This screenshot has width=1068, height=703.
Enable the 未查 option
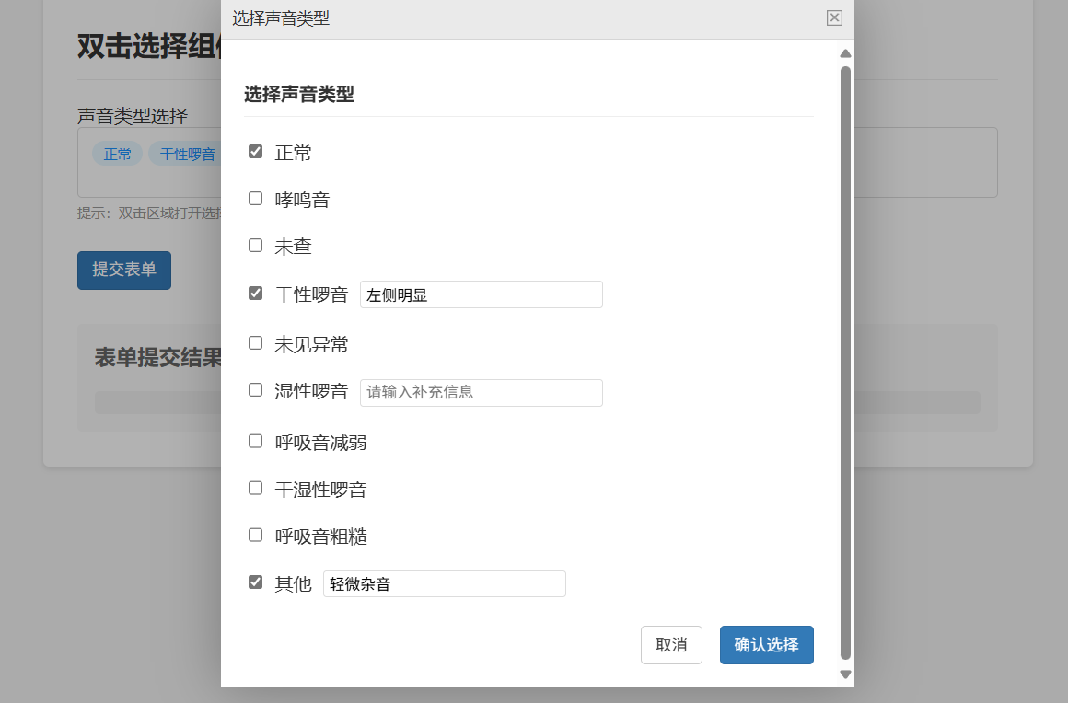pos(256,246)
